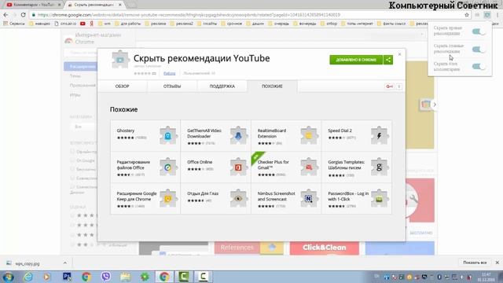Viewport: 503px width, 283px height.
Task: Click the Speed Dial 2 lightning icon
Action: click(379, 135)
